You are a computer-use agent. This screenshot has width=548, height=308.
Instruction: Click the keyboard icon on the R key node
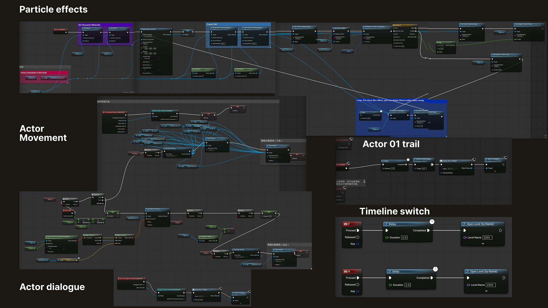tap(346, 271)
